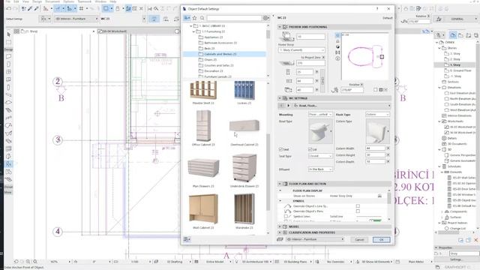This screenshot has width=480, height=270.
Task: Click the Cancel button
Action: pos(359,240)
